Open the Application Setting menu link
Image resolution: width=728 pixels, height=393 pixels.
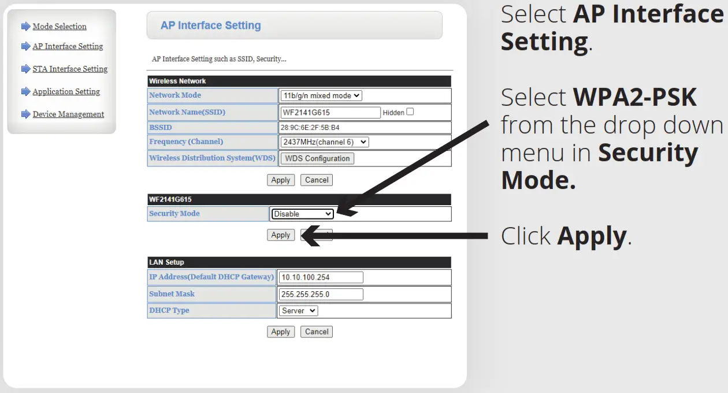(66, 92)
